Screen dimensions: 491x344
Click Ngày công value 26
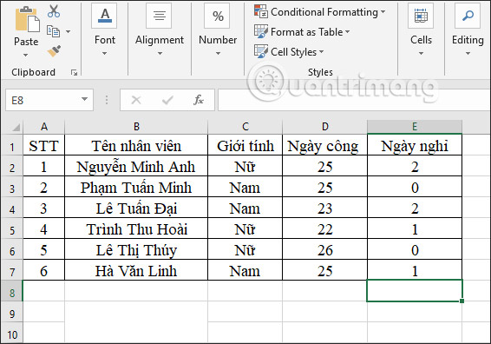324,250
